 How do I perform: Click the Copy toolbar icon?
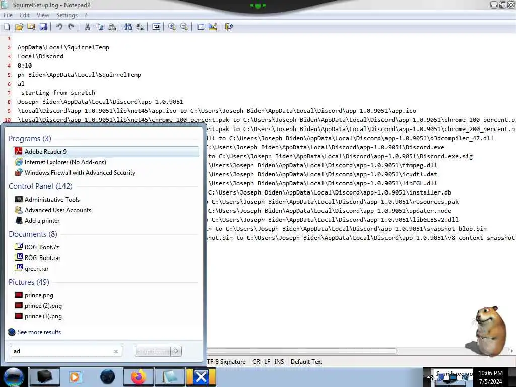click(x=99, y=27)
